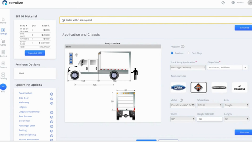Open the Wheelbase dropdown
The width and height of the screenshot is (252, 142).
tap(209, 105)
